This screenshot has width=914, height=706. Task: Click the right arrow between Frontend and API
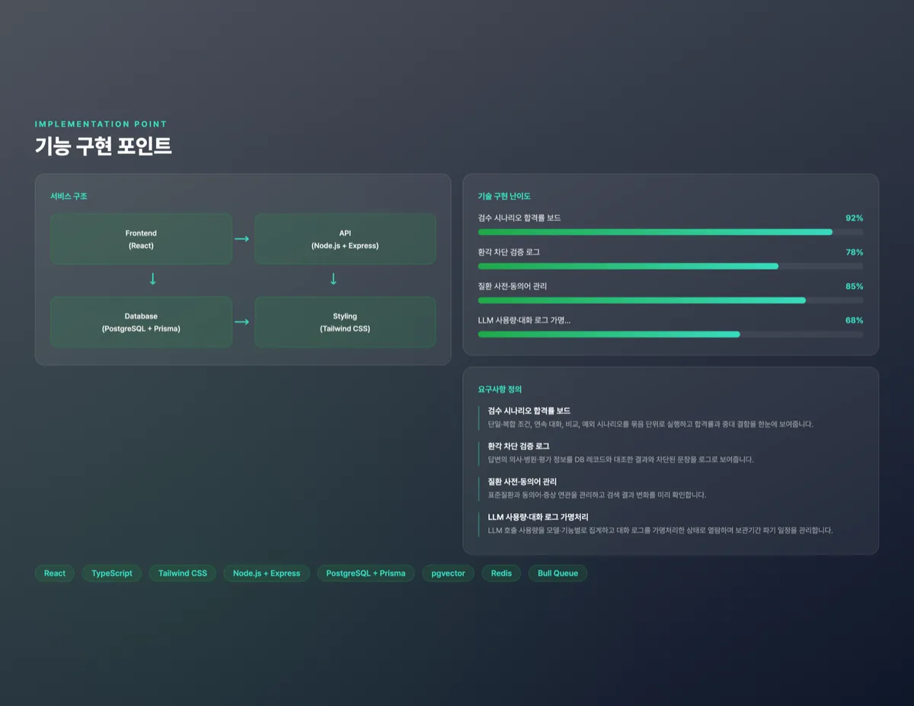[241, 239]
